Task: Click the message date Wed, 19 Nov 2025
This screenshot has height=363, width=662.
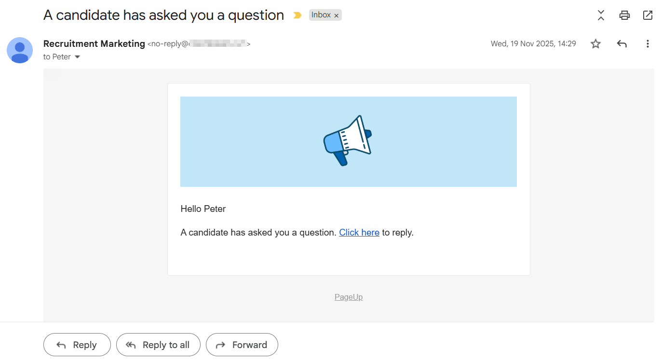Action: [533, 44]
